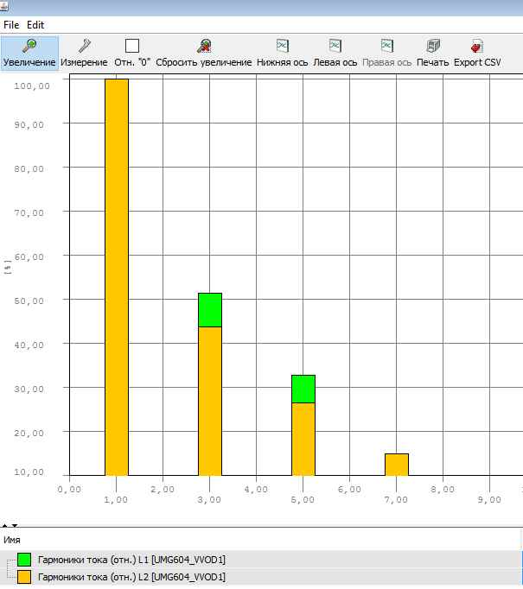This screenshot has height=589, width=523.
Task: Click the Имя column header
Action: tap(12, 539)
